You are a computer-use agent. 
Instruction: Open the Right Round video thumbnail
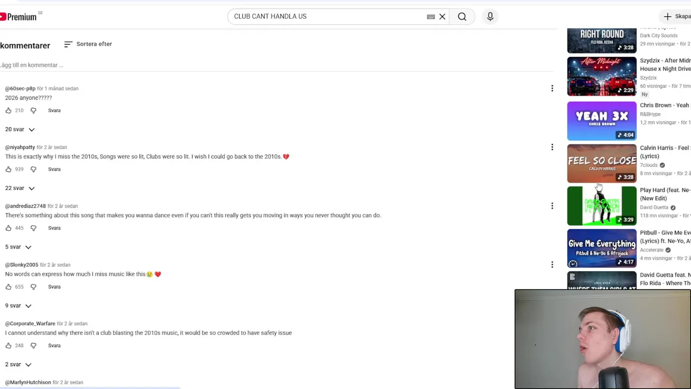click(x=602, y=41)
